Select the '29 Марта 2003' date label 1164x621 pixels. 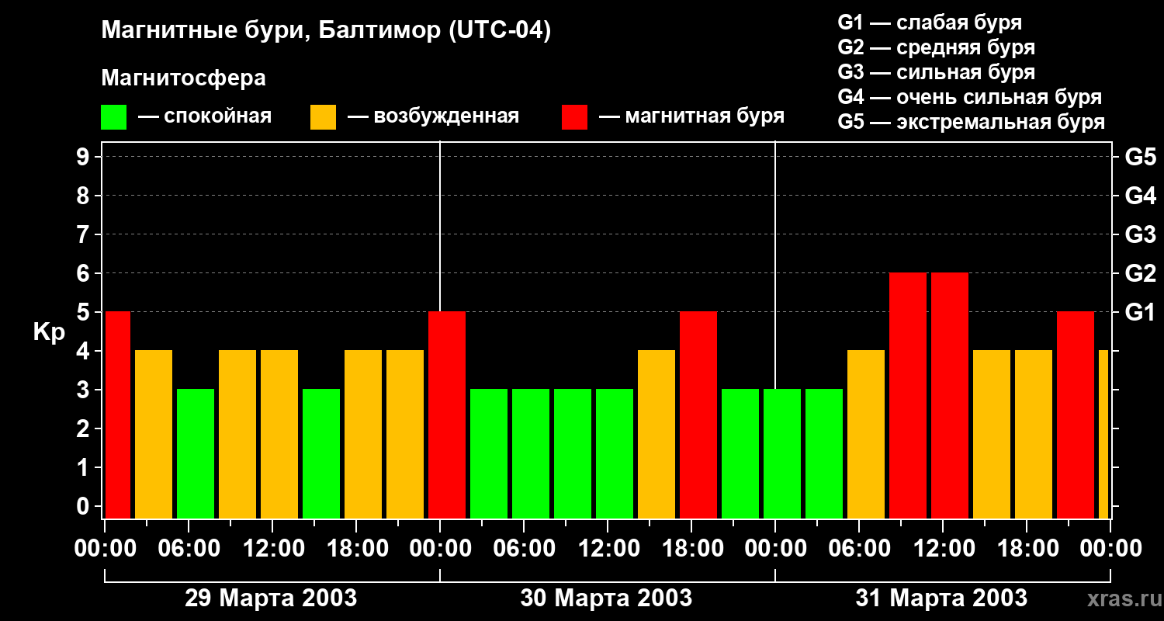(271, 598)
